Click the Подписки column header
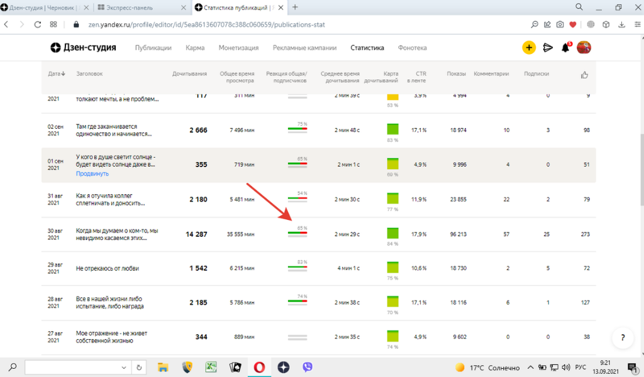This screenshot has height=377, width=644. pyautogui.click(x=536, y=74)
